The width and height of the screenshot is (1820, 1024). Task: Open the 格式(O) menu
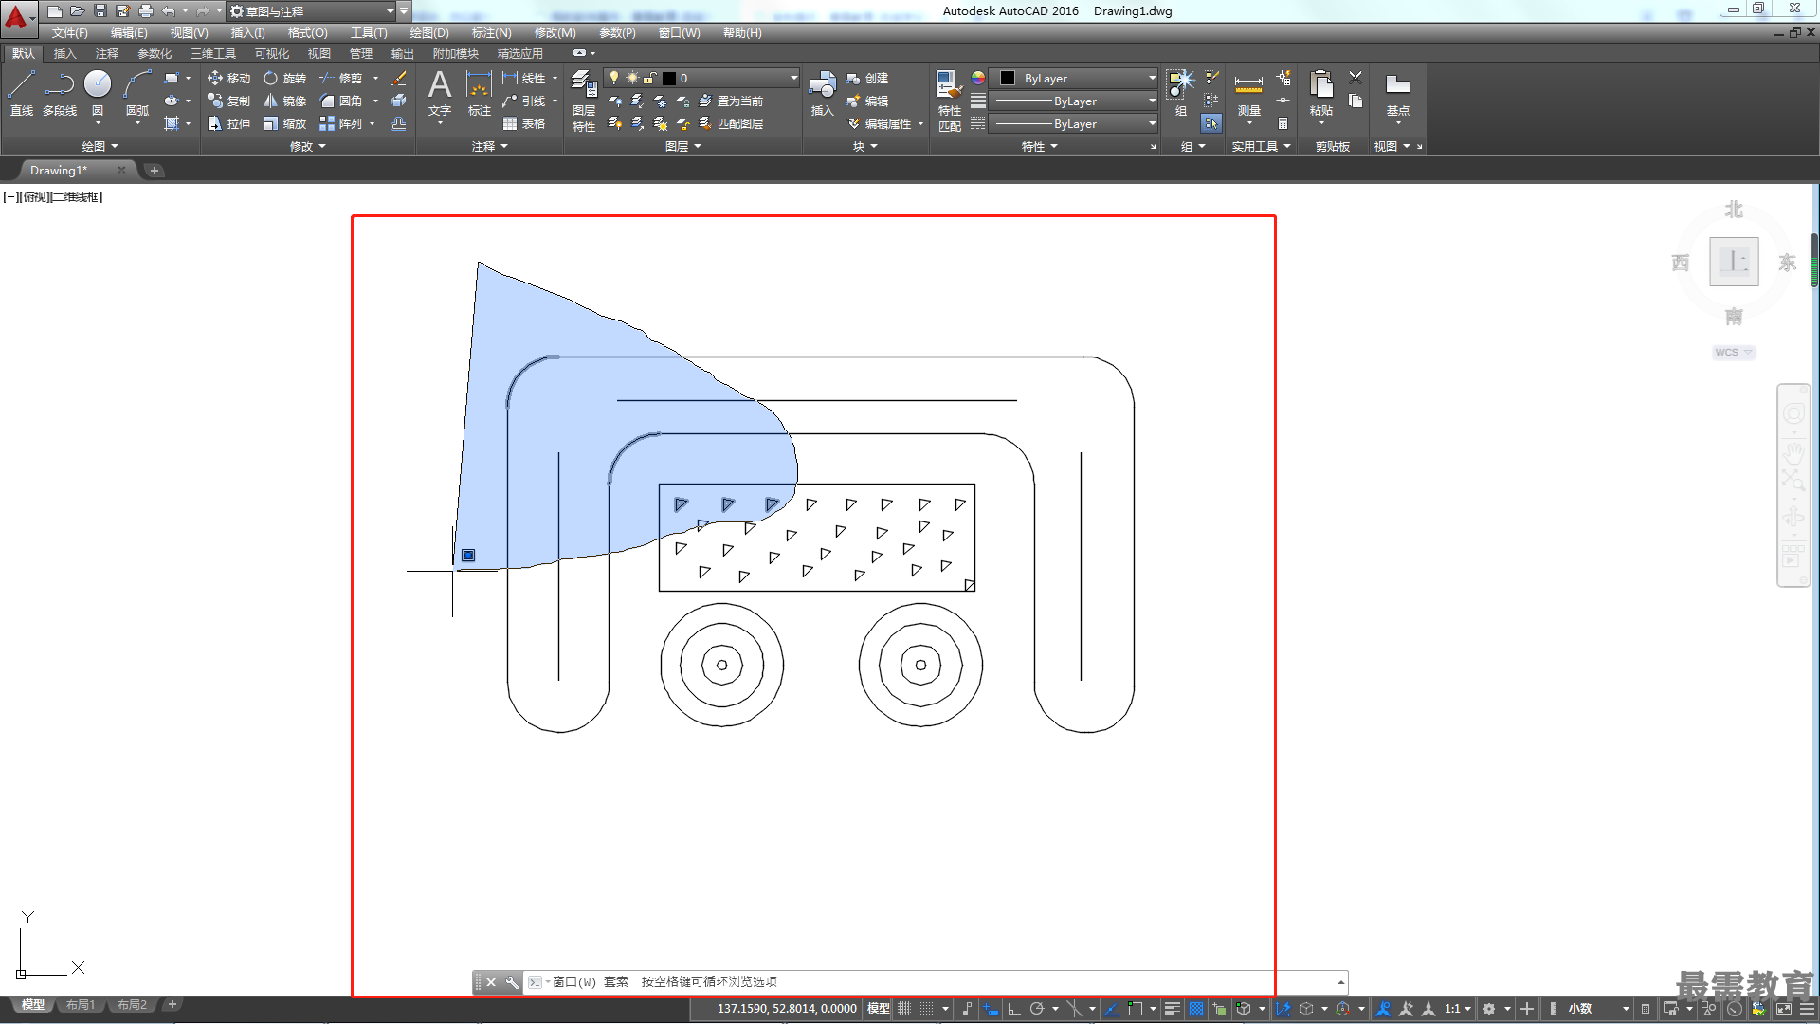pyautogui.click(x=307, y=32)
